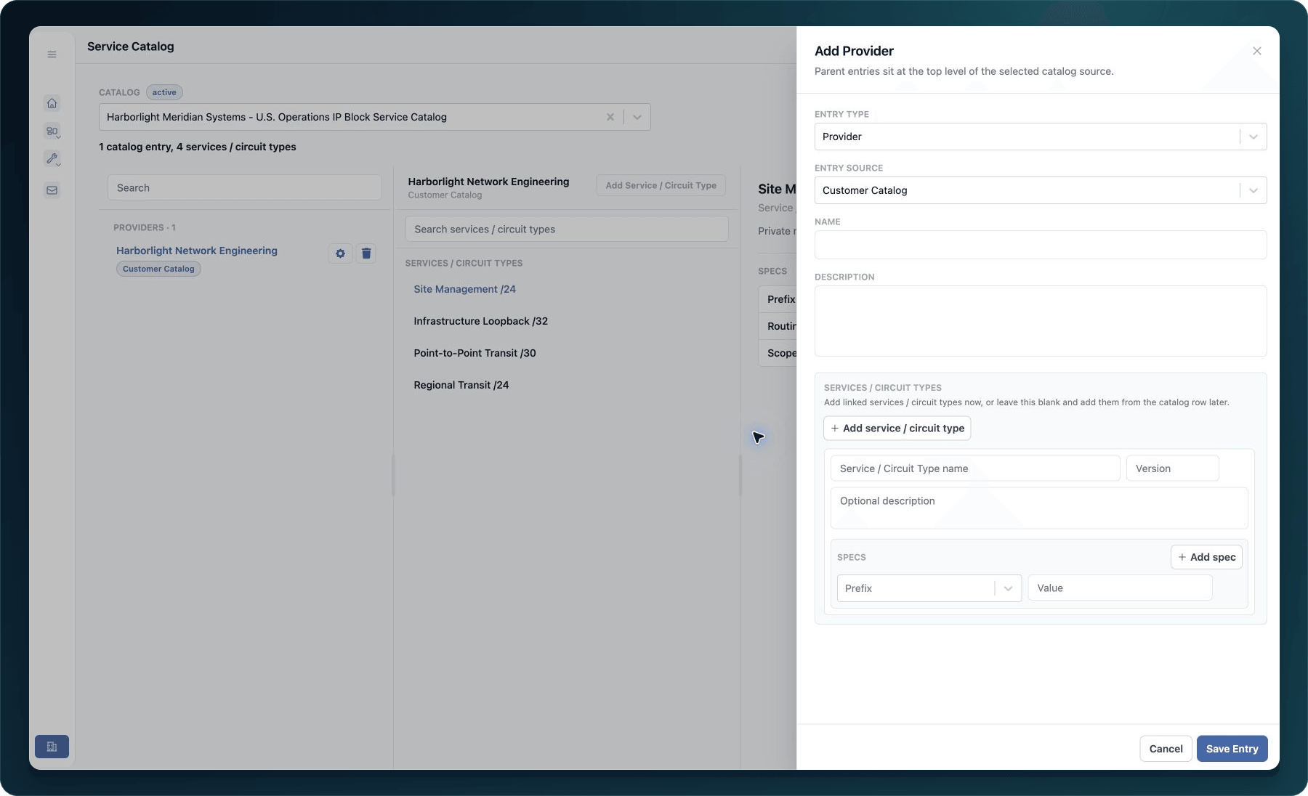The image size is (1308, 796).
Task: Click the Version input field
Action: tap(1172, 468)
